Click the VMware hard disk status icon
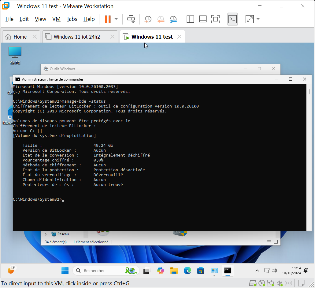315x288 pixels. point(253,283)
